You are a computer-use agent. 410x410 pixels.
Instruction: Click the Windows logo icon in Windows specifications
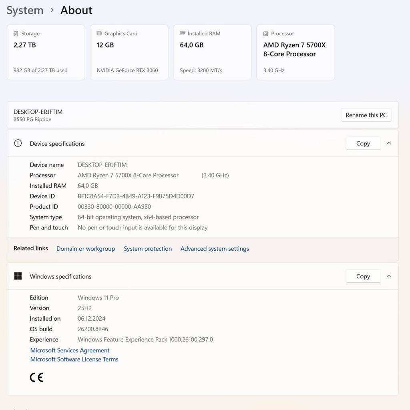[18, 276]
